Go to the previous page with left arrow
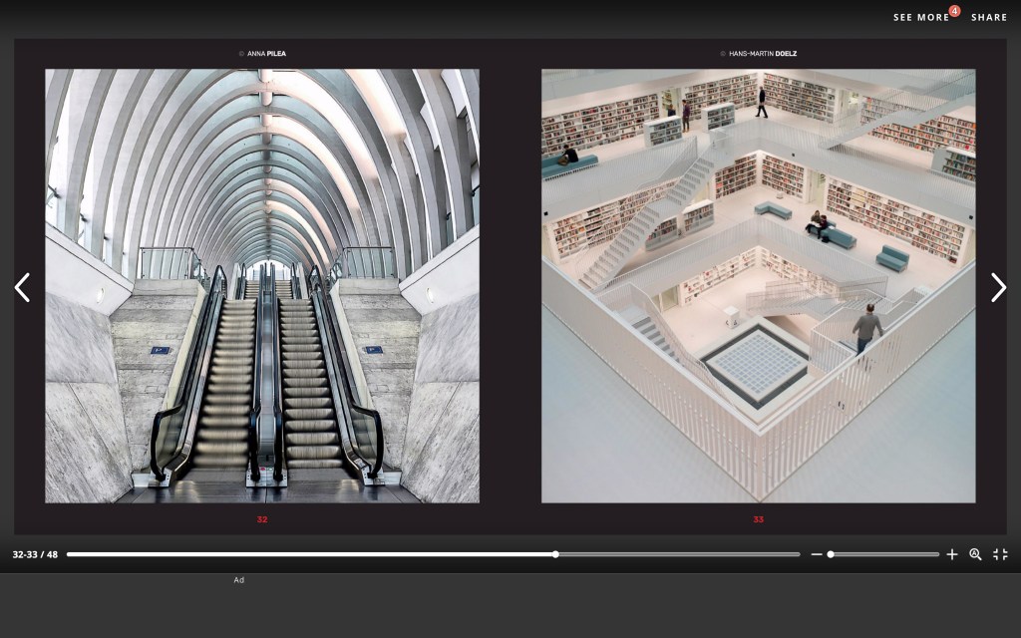 (22, 287)
